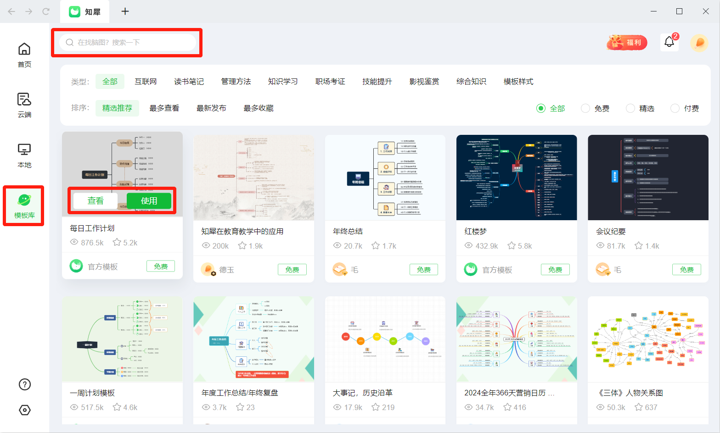
Task: Click 查看 button on 每日工作计划
Action: click(96, 201)
